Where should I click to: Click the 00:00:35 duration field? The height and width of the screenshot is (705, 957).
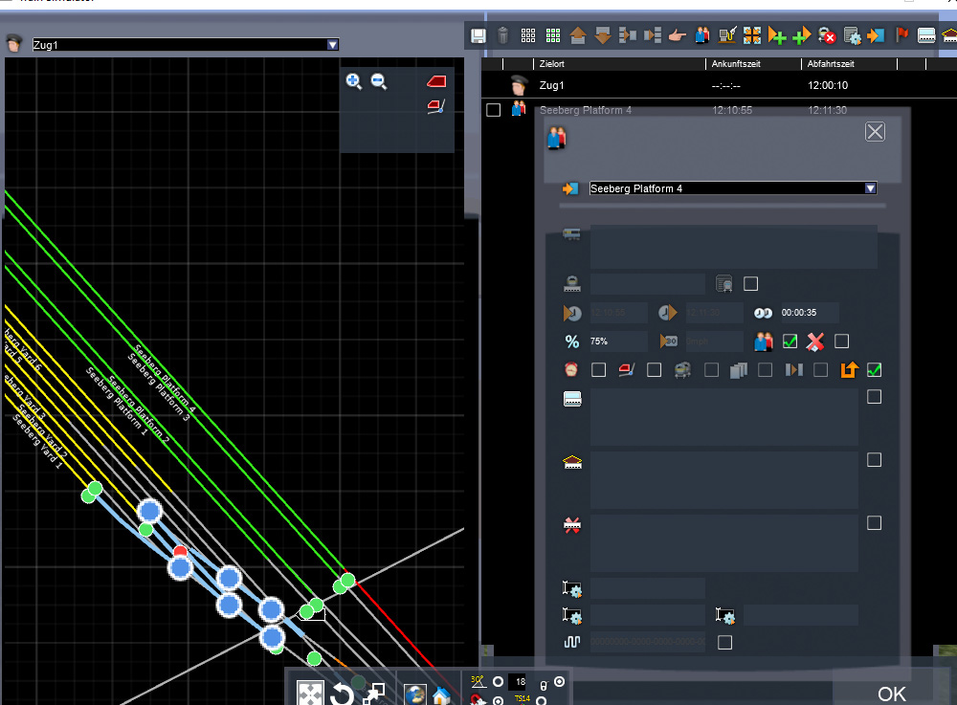coord(810,312)
